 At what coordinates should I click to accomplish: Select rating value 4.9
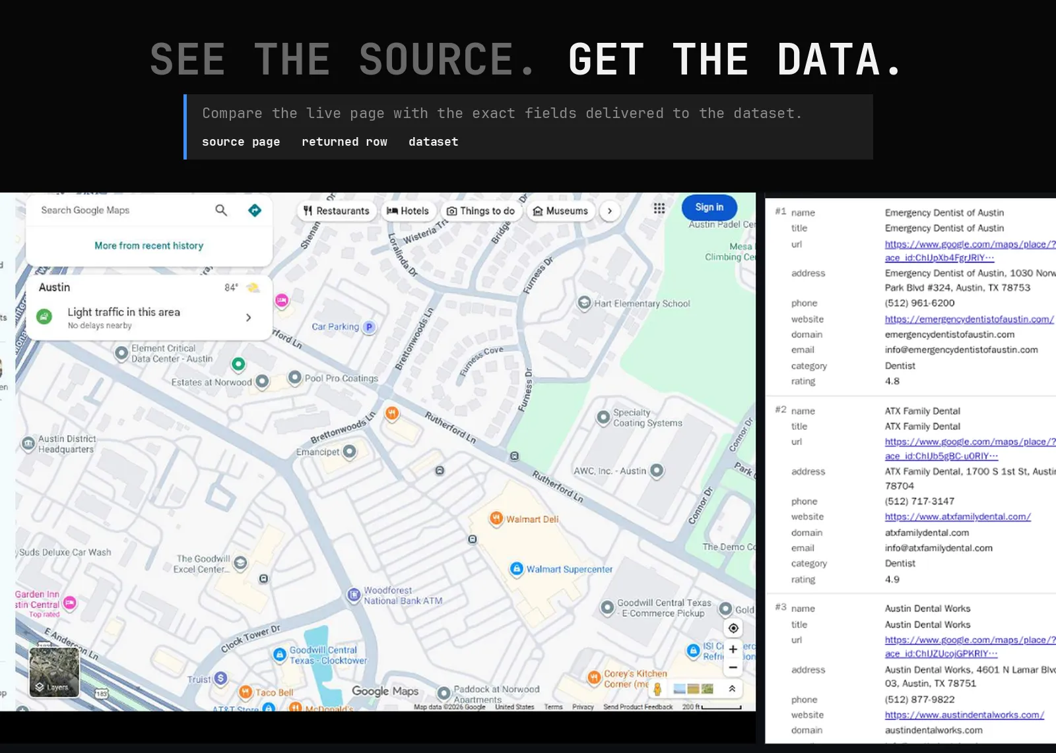pos(892,580)
